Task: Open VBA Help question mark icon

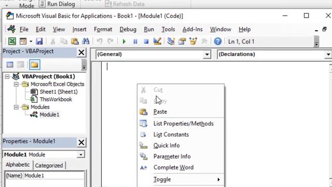Action: pos(218,42)
